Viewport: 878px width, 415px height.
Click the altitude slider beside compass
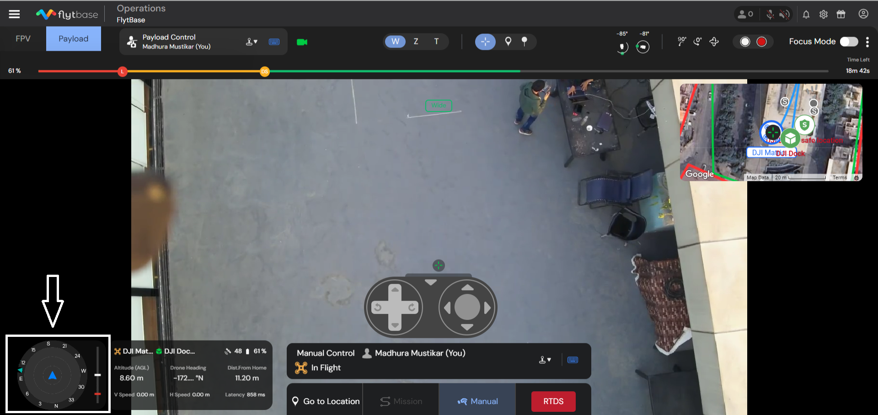(x=97, y=375)
